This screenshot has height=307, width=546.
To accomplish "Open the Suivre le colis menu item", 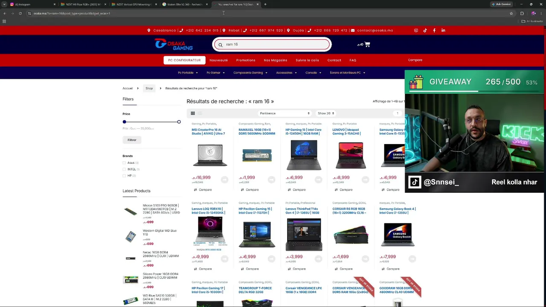I will click(x=307, y=60).
